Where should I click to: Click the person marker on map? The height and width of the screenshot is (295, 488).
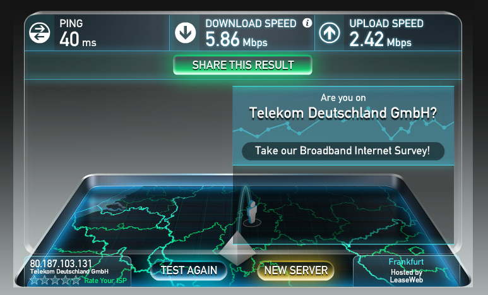click(251, 212)
